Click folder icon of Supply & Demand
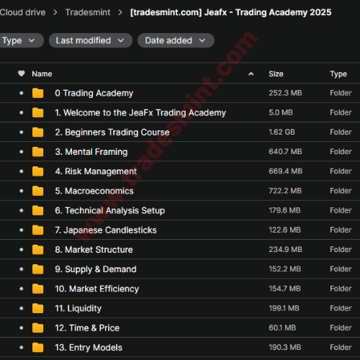This screenshot has width=360, height=360. pos(38,269)
